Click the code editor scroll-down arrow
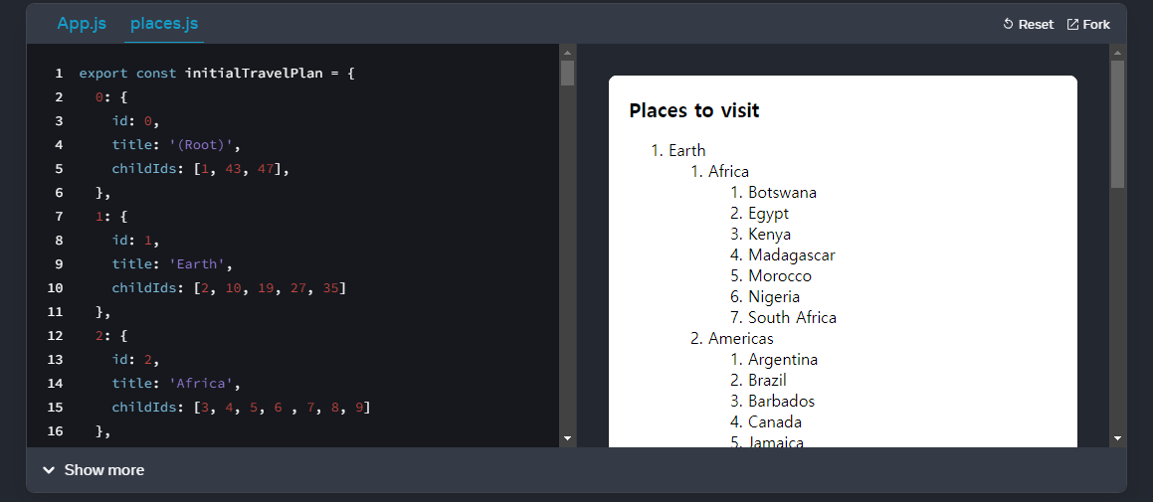 pos(567,438)
